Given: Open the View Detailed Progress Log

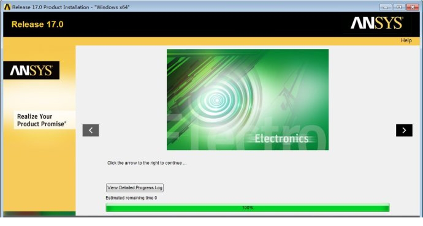Looking at the screenshot, I should pyautogui.click(x=135, y=188).
